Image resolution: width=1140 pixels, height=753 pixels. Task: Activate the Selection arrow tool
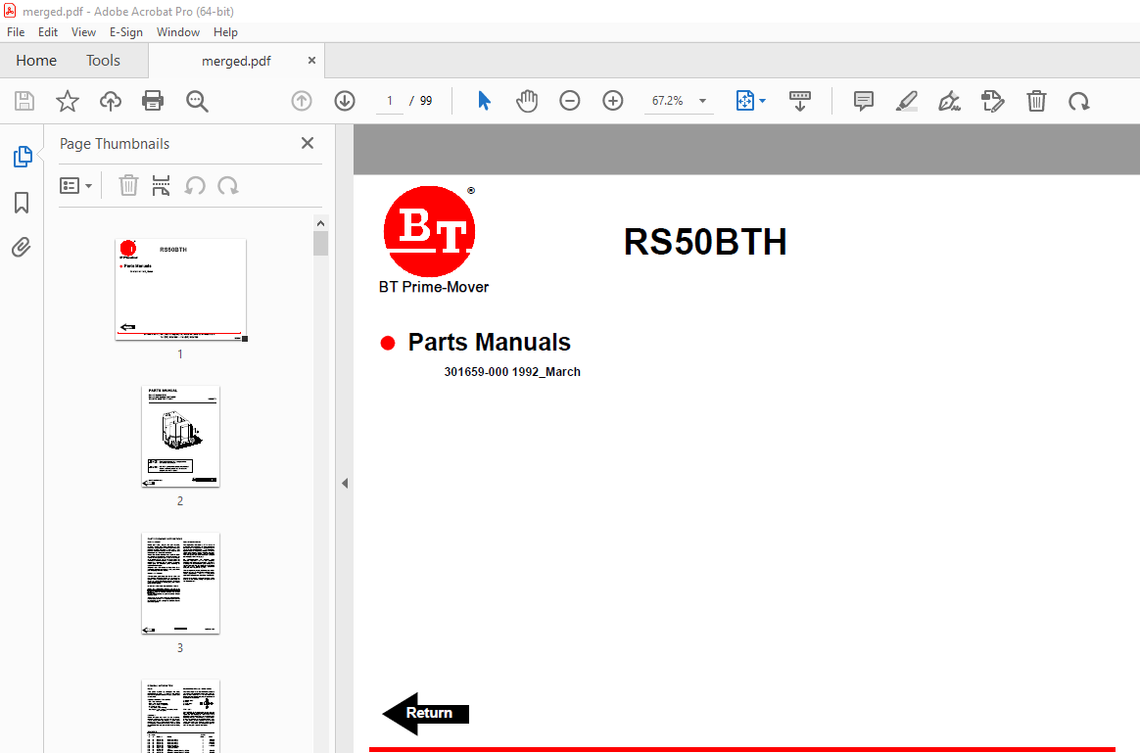484,101
